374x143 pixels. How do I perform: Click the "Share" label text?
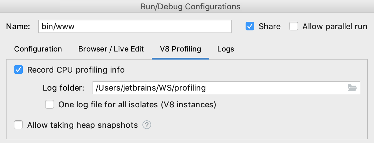coord(270,27)
